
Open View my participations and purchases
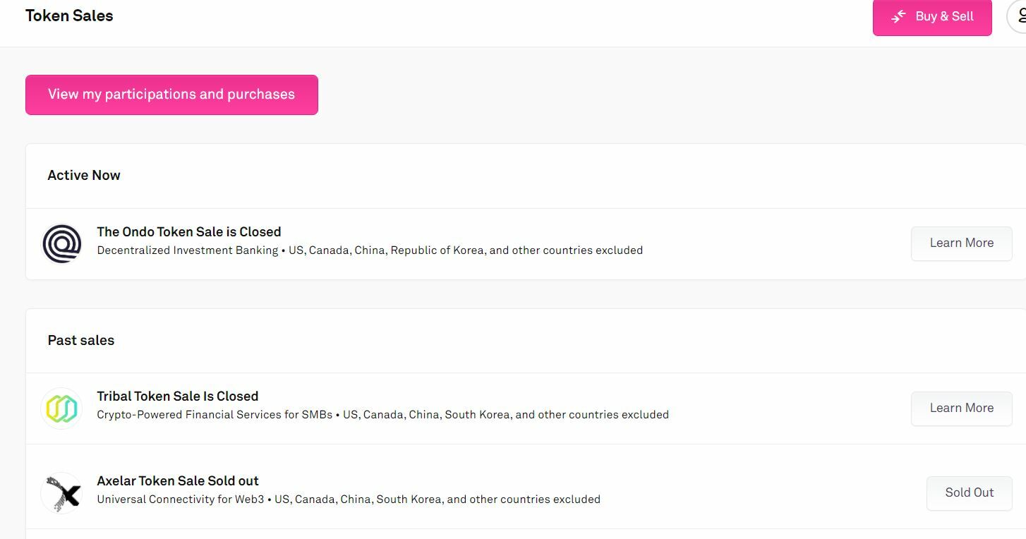pos(171,95)
